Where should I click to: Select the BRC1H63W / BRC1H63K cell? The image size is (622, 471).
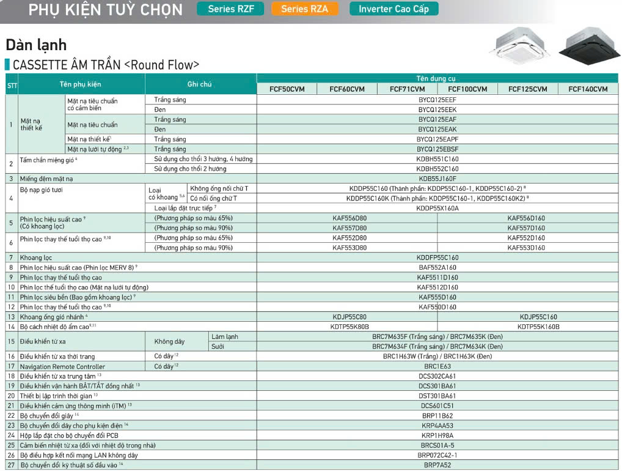(x=437, y=356)
